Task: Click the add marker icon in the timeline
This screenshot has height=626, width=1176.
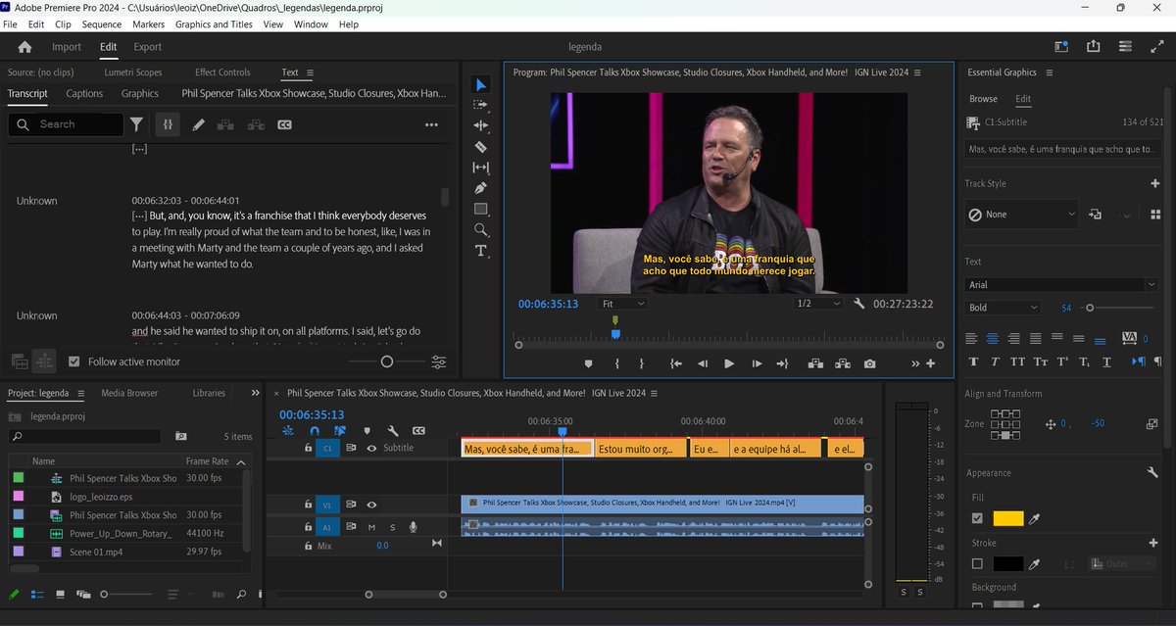Action: tap(367, 430)
